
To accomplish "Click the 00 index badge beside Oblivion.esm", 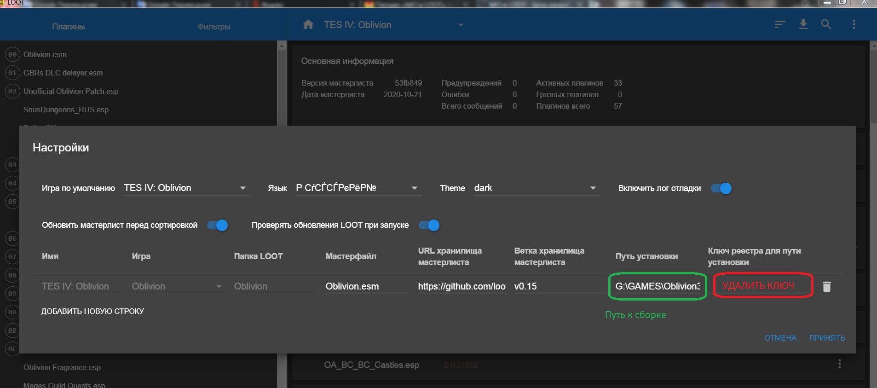I will tap(12, 54).
